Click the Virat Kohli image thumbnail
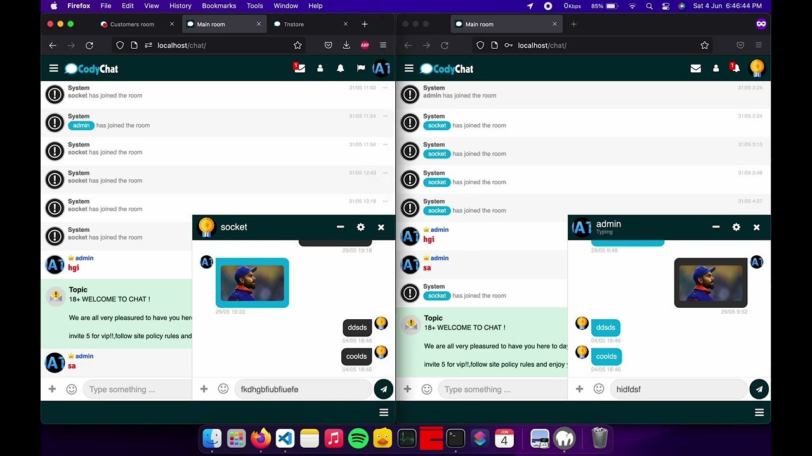 [252, 282]
